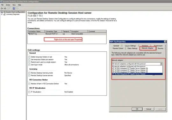This screenshot has width=172, height=120.
Task: Close the RDP-Tcp Properties dialog
Action: (165, 41)
